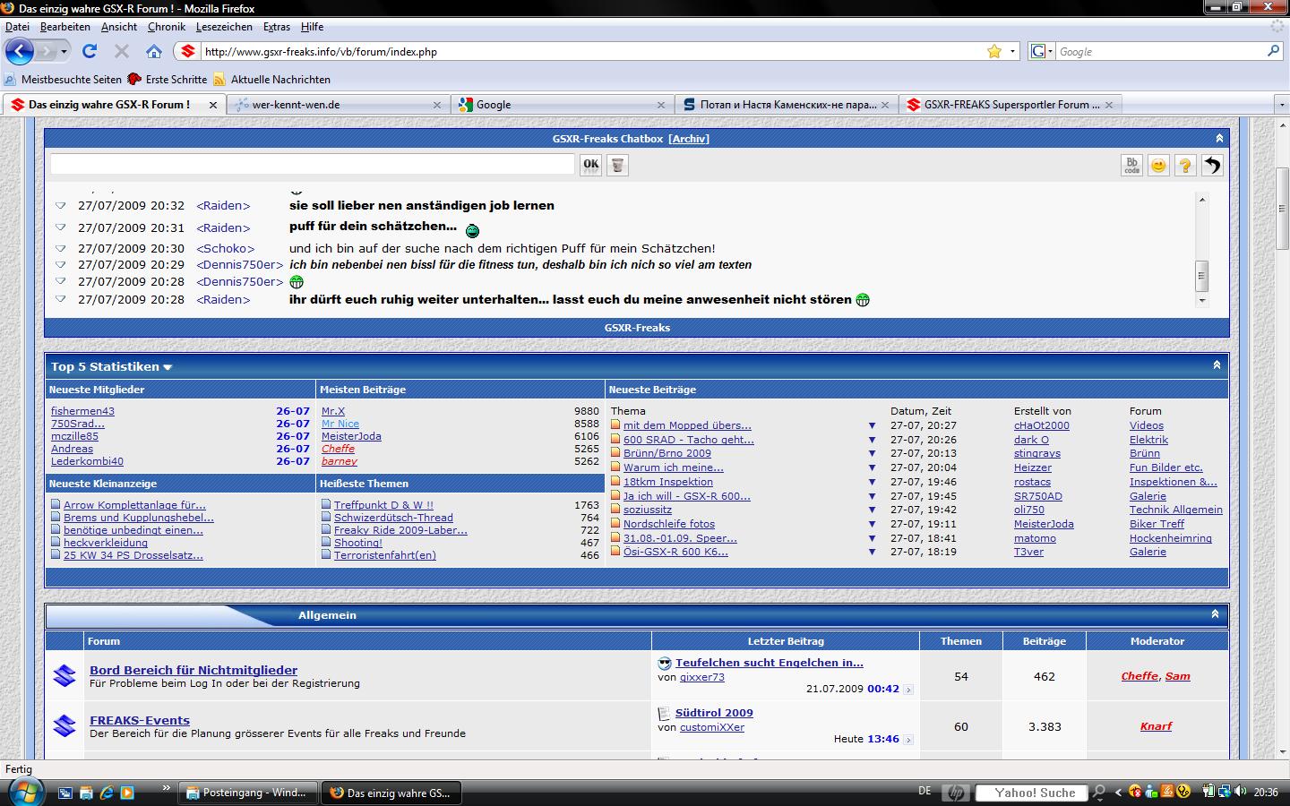This screenshot has height=806, width=1290.
Task: Open the 'Teufelchen sucht Engelchen in...' post
Action: tap(770, 663)
